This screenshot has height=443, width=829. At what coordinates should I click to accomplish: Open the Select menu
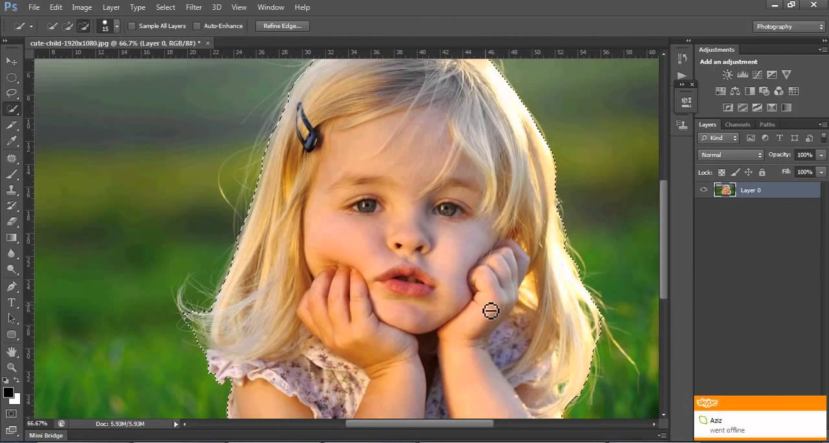[165, 7]
